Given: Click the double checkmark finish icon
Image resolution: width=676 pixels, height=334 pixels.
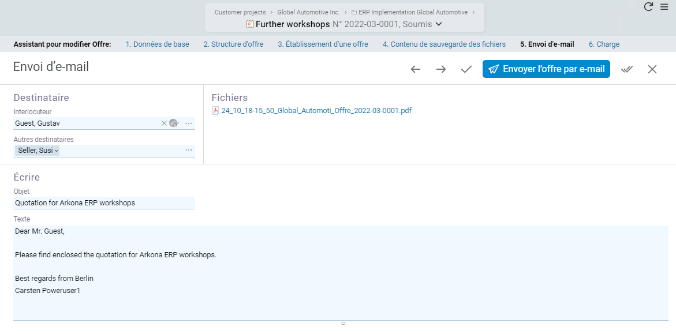Looking at the screenshot, I should (627, 69).
